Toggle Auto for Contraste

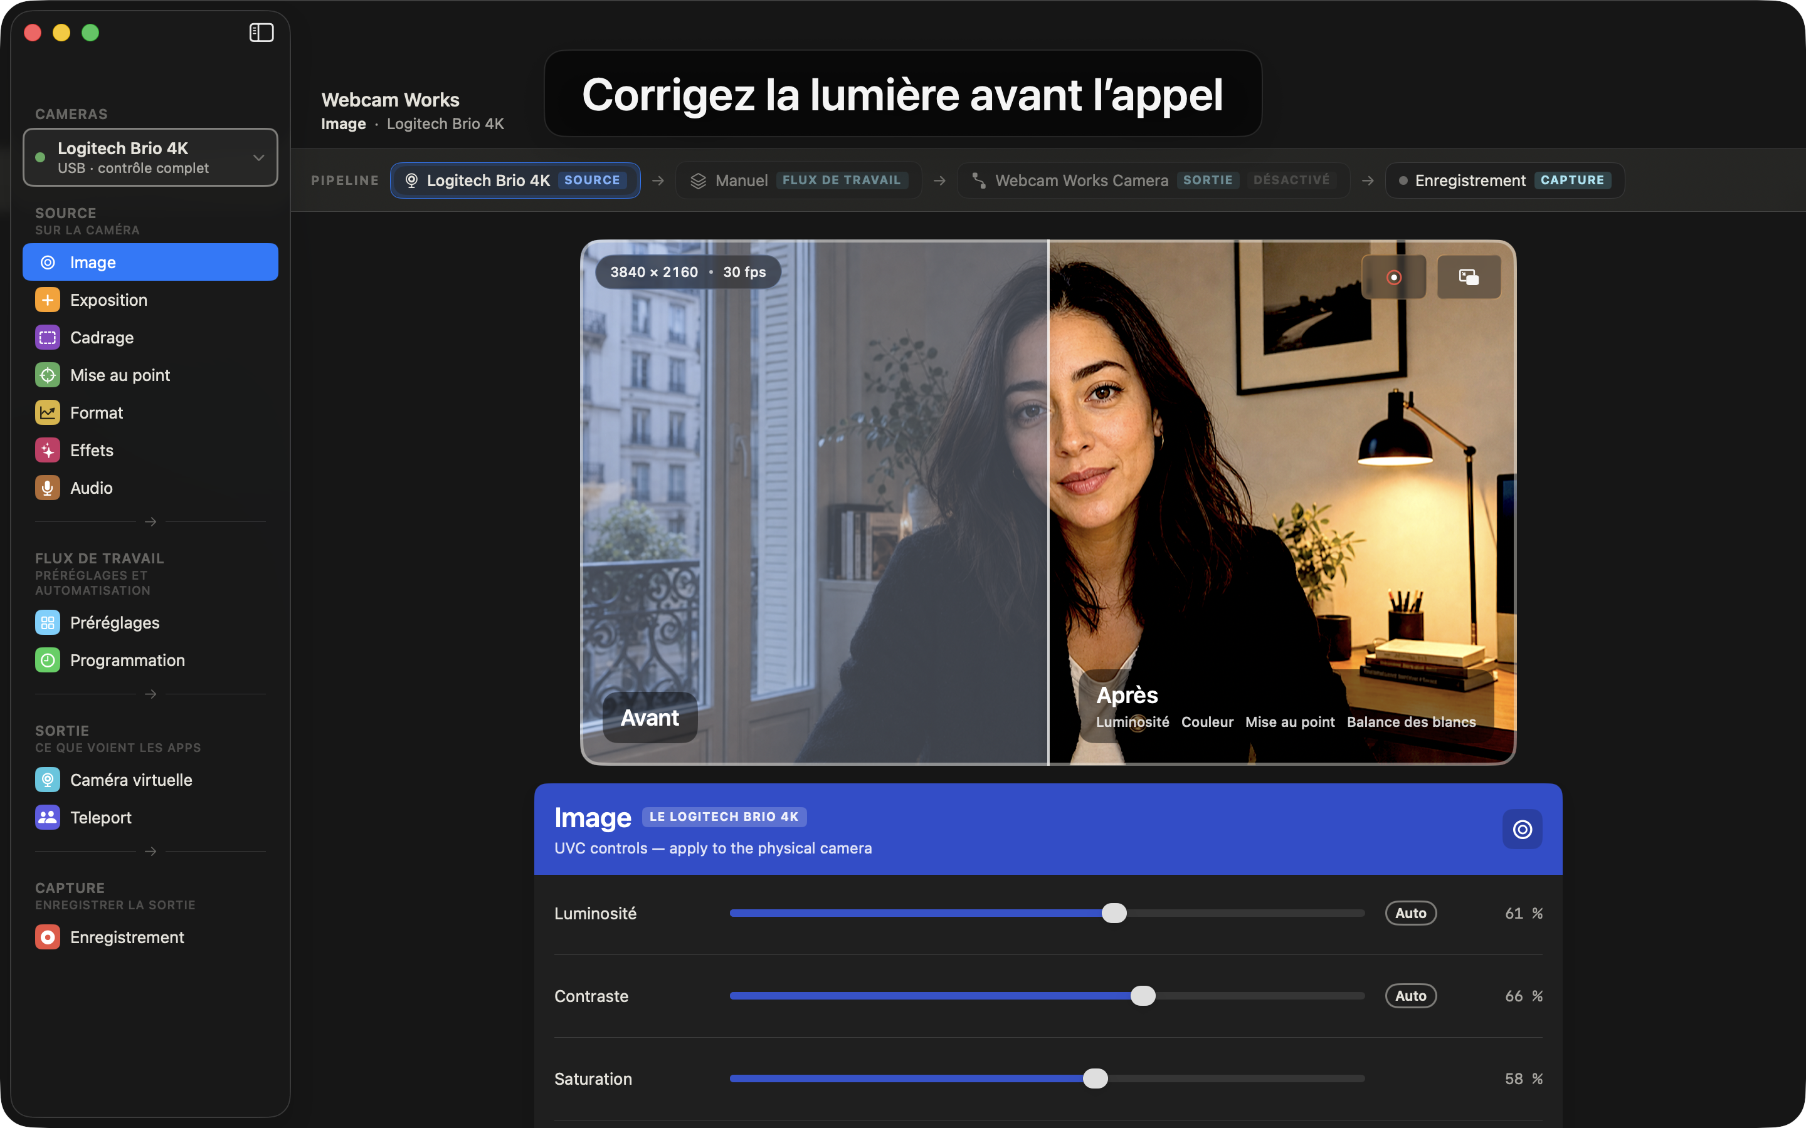click(x=1410, y=996)
